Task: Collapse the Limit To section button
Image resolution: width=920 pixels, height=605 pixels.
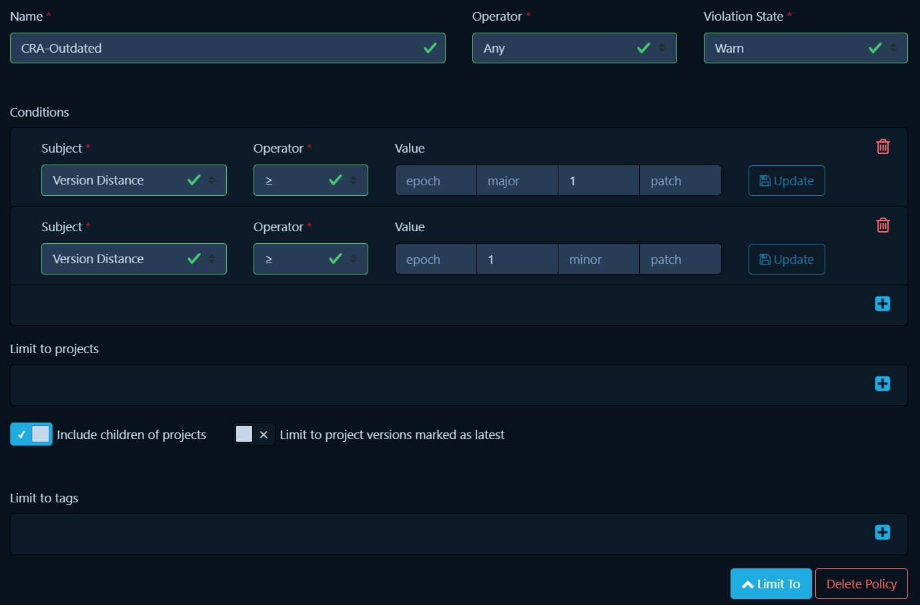Action: (x=771, y=584)
